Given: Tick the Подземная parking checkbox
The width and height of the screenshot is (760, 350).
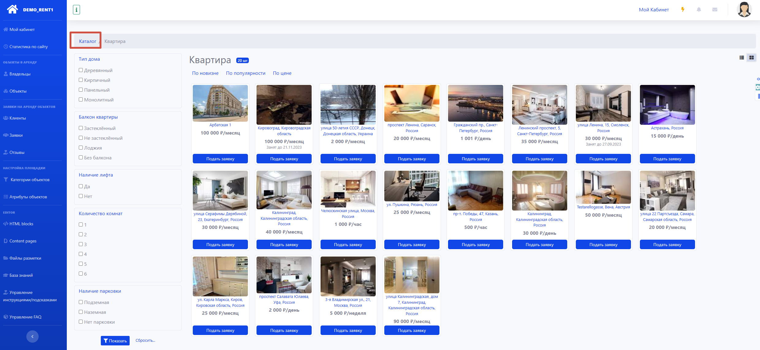Looking at the screenshot, I should pos(81,302).
